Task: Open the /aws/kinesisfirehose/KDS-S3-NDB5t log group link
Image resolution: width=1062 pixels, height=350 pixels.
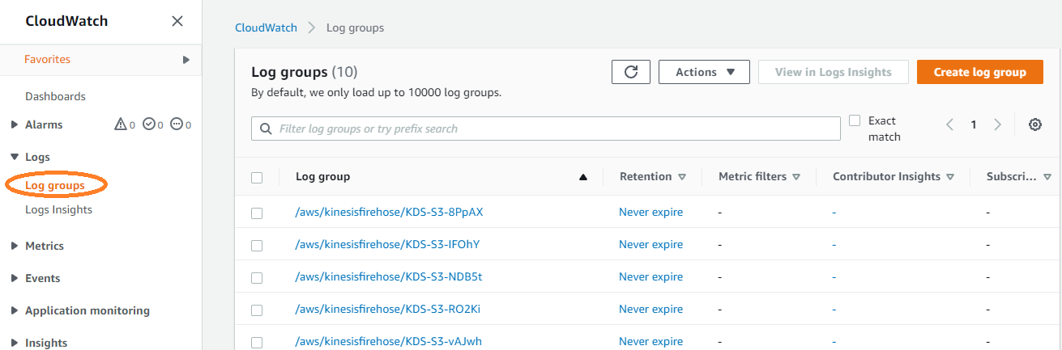Action: (x=389, y=276)
